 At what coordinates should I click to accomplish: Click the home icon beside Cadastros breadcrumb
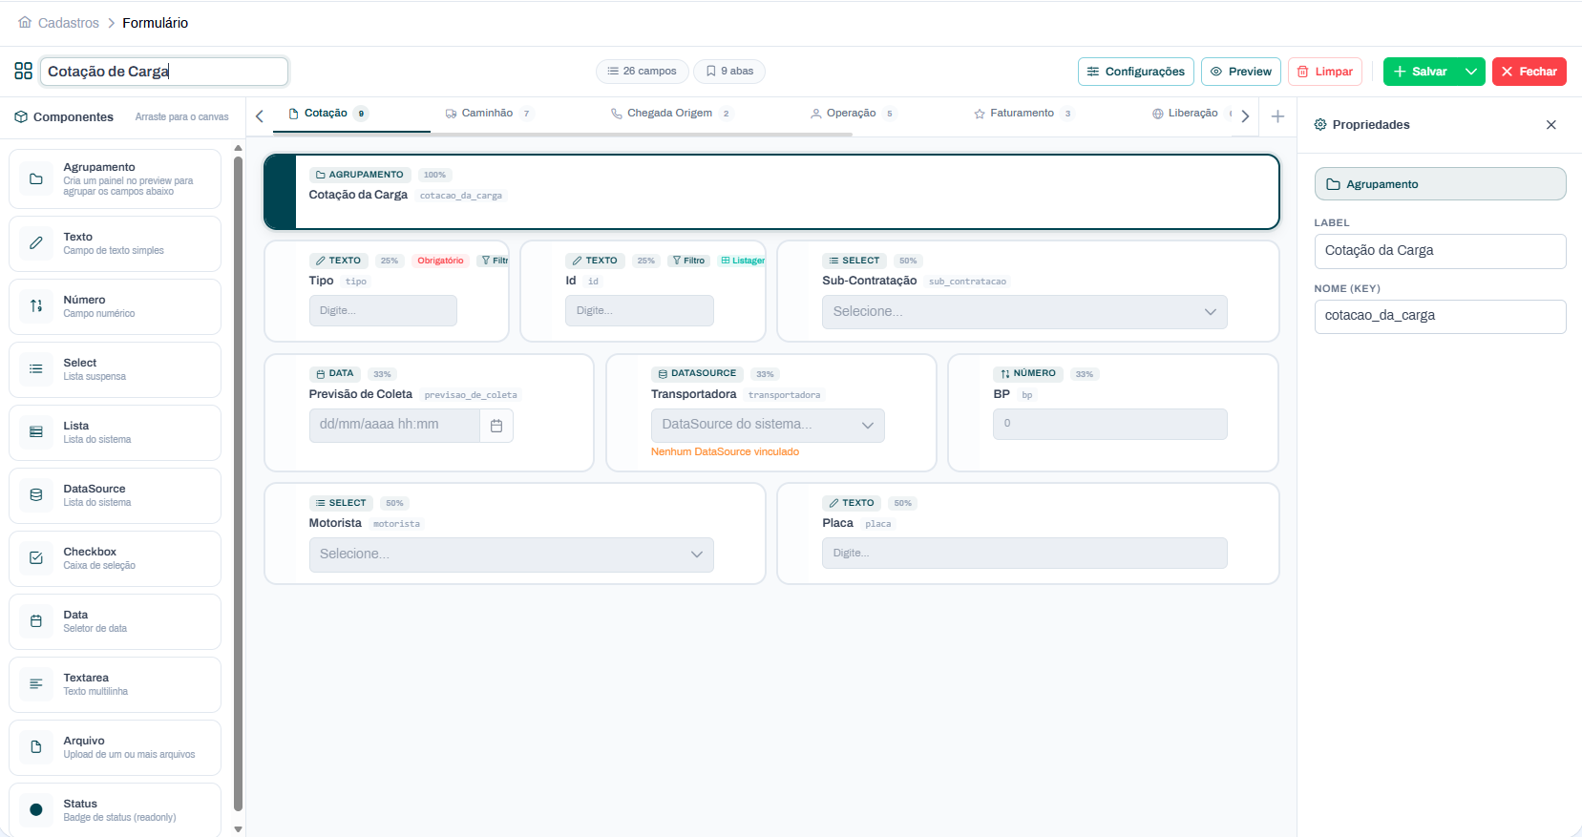25,22
